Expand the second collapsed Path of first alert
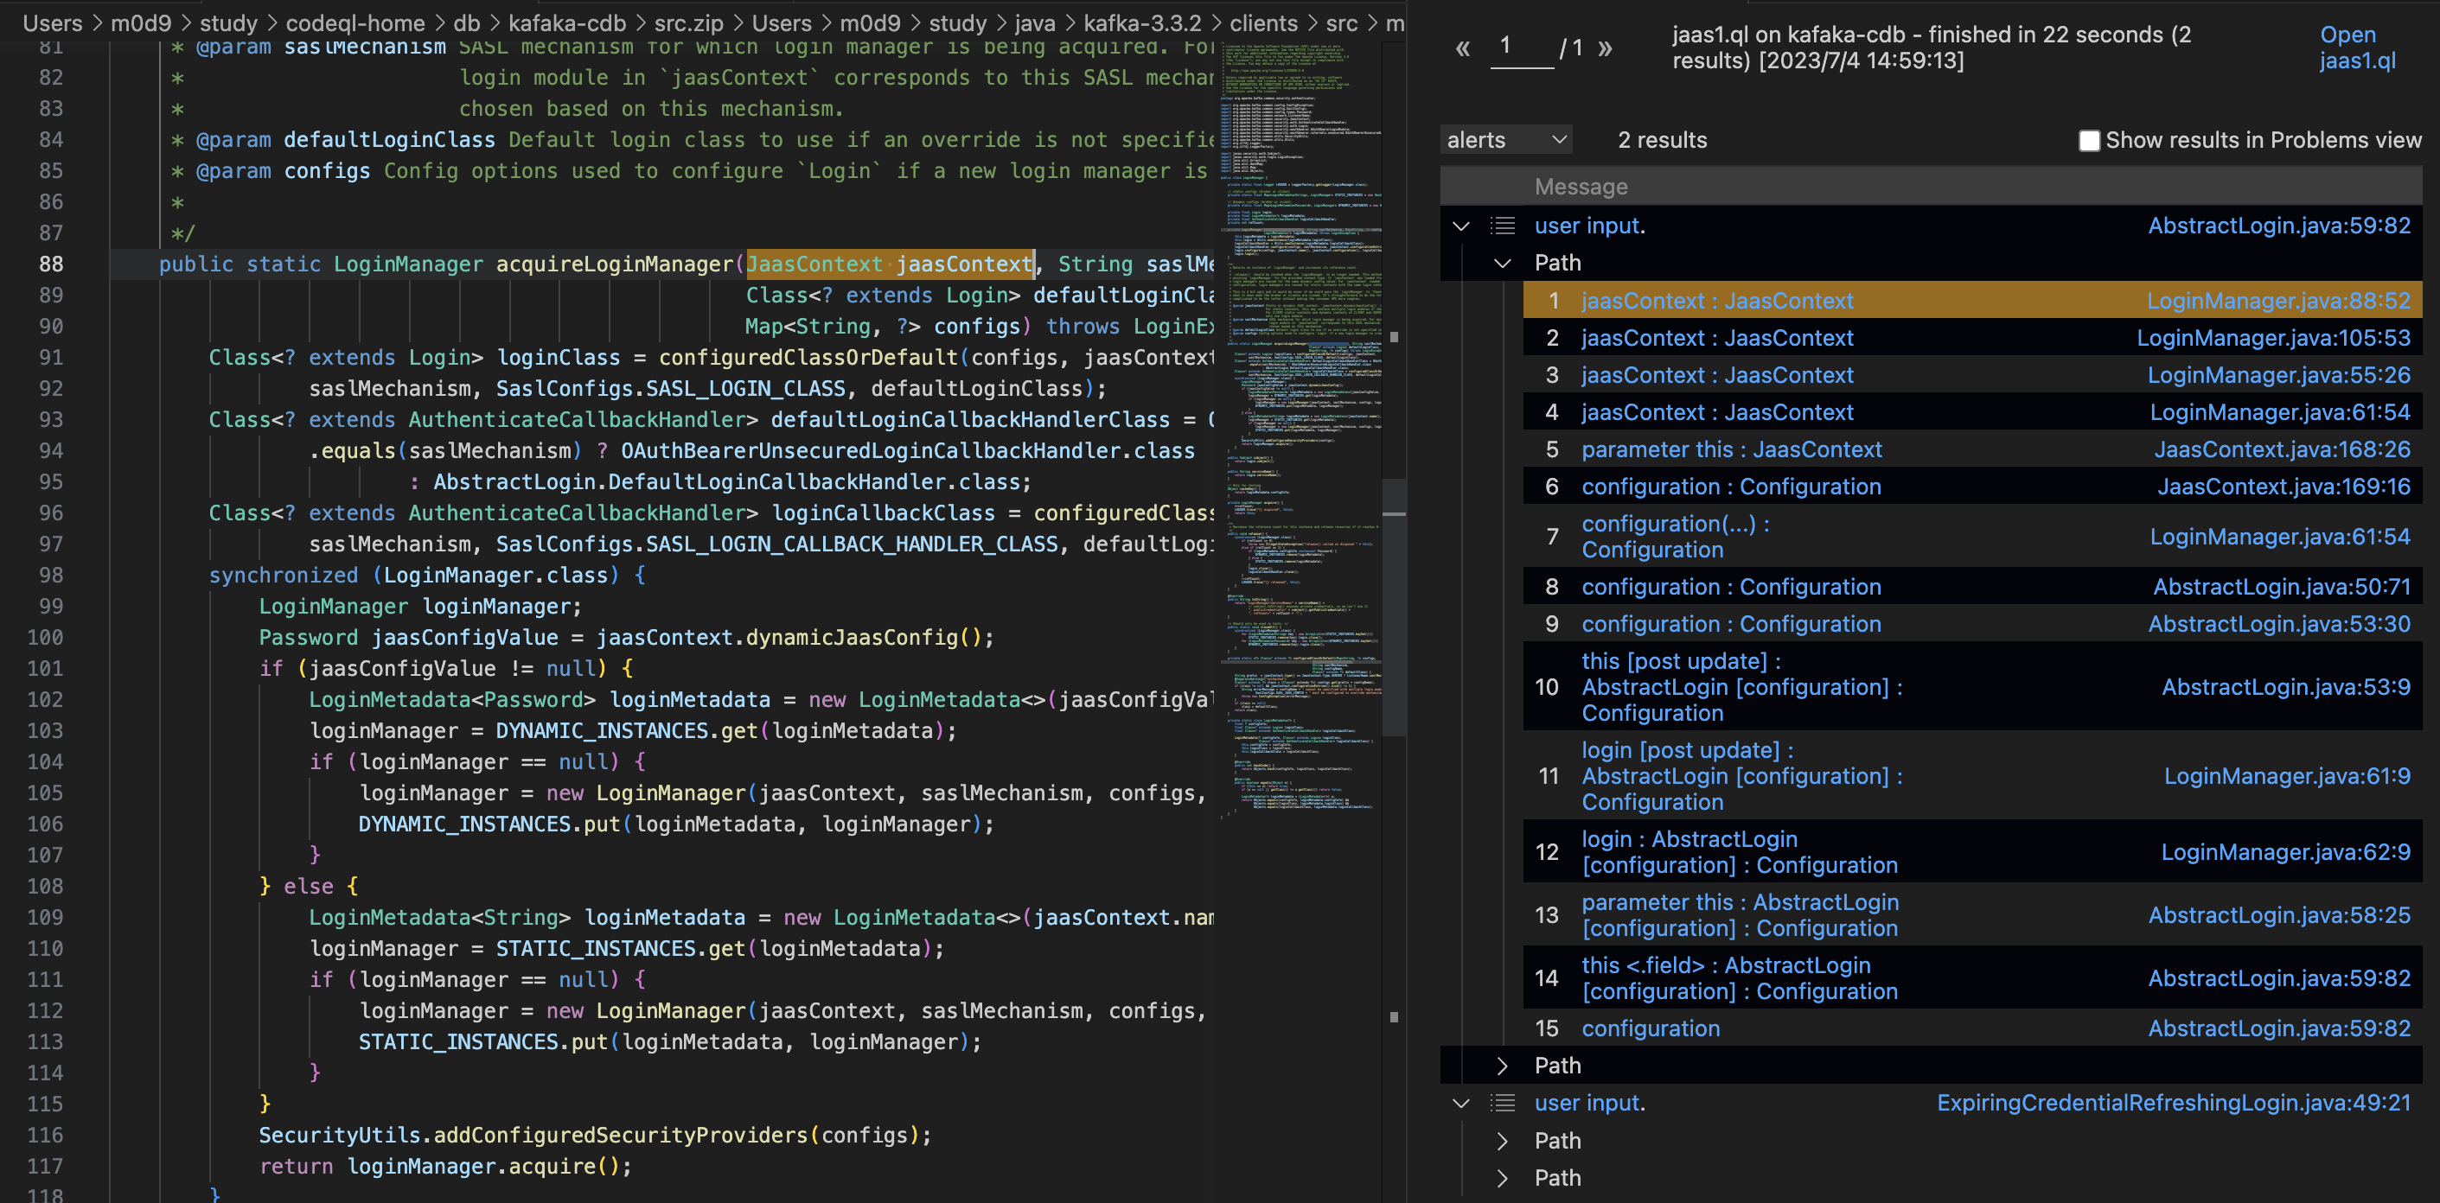 (1502, 1066)
